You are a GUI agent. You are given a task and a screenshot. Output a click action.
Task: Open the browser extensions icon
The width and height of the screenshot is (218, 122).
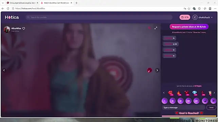pos(199,8)
